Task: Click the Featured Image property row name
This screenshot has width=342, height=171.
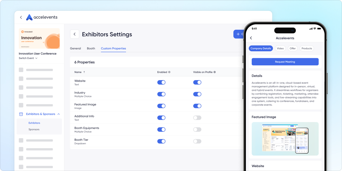Action: [x=85, y=104]
